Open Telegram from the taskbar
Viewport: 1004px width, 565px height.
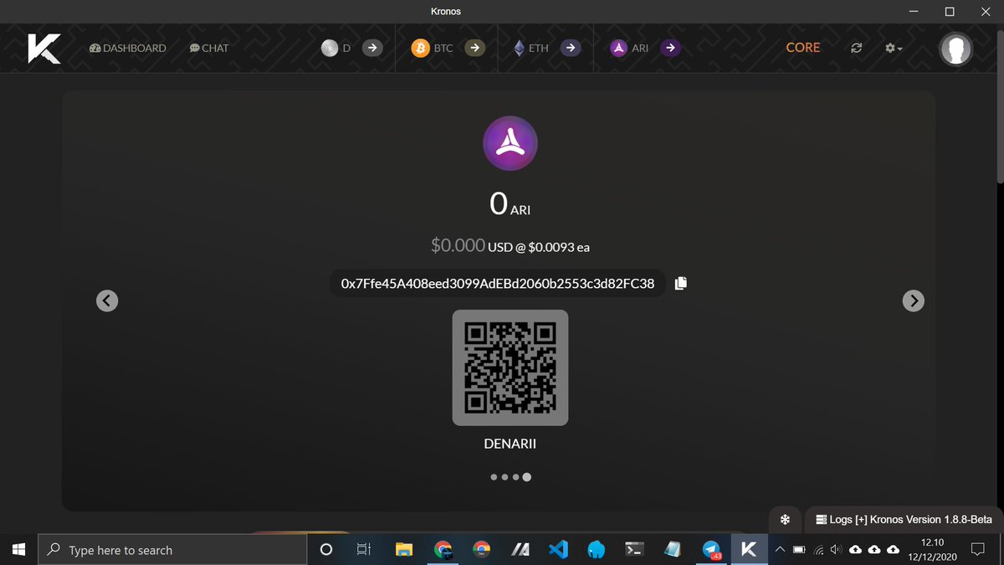[x=711, y=550]
